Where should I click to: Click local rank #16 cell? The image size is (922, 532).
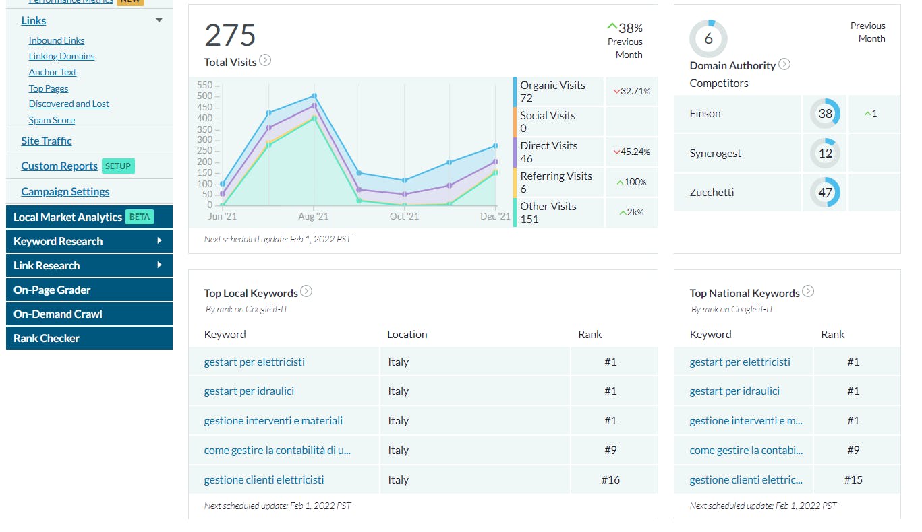pyautogui.click(x=614, y=479)
